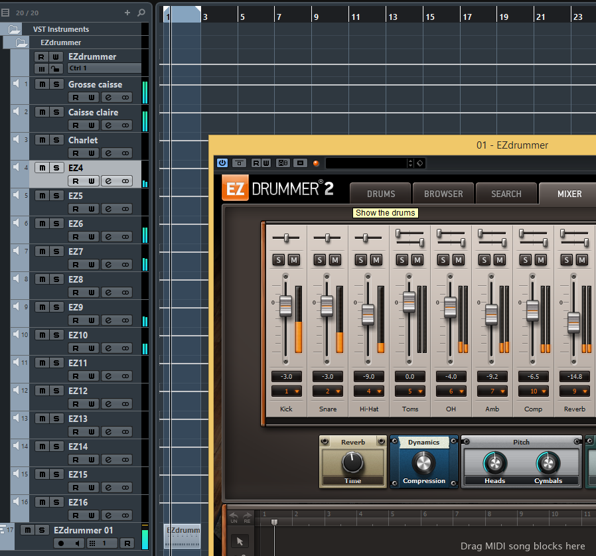Click the OH volume value -4.0

pyautogui.click(x=451, y=377)
